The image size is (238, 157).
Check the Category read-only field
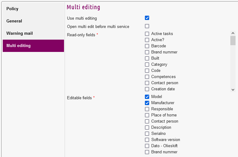tap(147, 65)
